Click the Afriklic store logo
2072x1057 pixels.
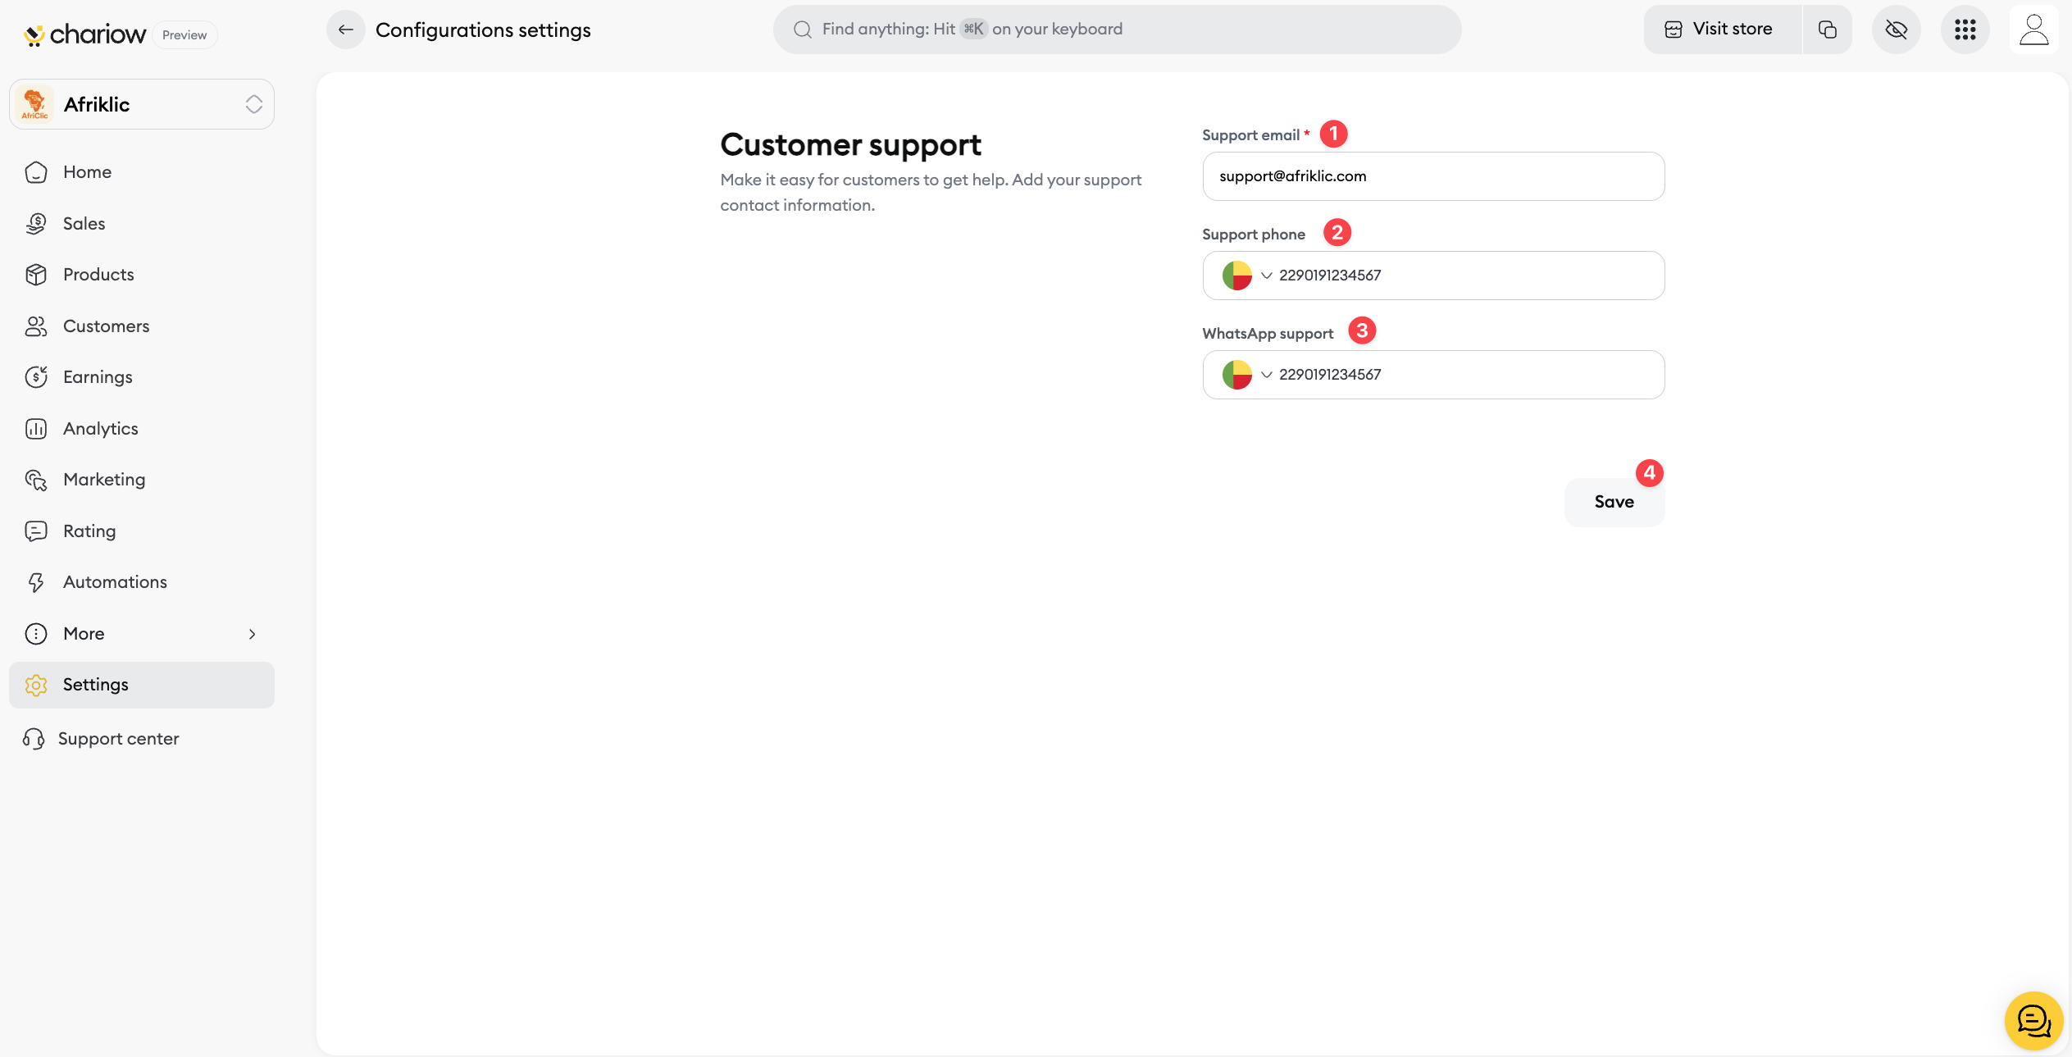[x=35, y=104]
